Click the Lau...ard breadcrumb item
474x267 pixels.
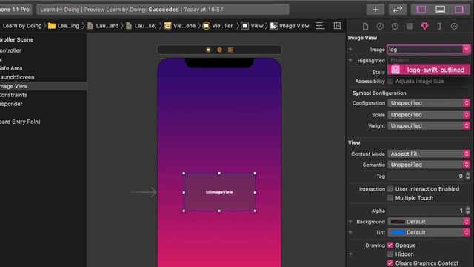104,26
